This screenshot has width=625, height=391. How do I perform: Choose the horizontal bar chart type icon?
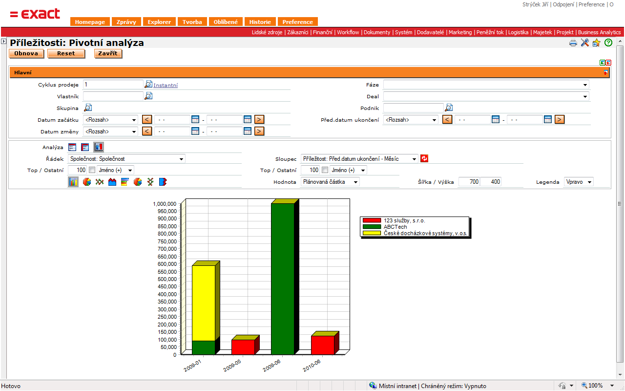coord(125,182)
